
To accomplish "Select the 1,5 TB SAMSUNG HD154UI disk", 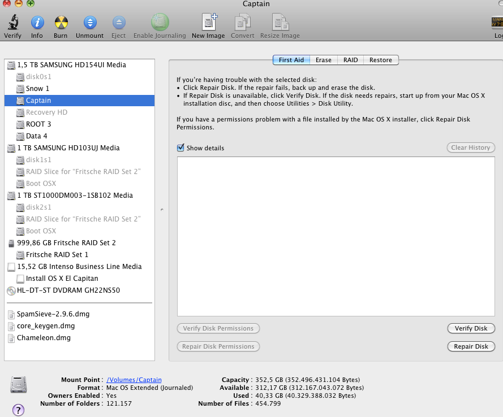I will [x=71, y=65].
